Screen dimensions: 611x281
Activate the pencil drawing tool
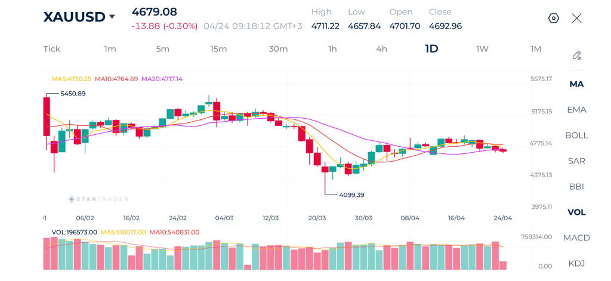(576, 55)
